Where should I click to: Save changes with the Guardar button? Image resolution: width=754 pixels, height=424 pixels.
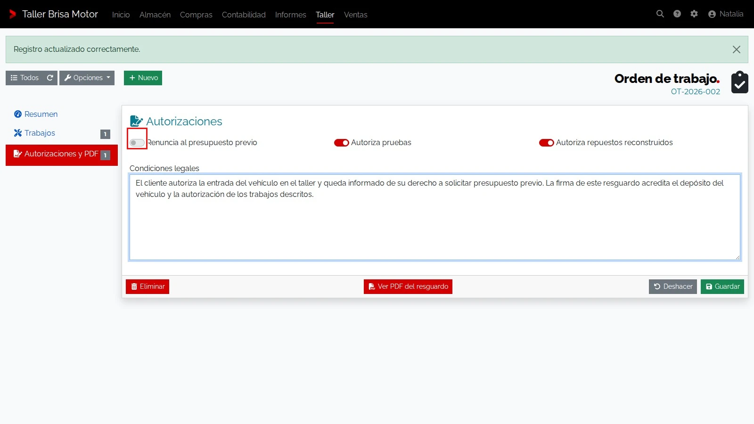722,286
